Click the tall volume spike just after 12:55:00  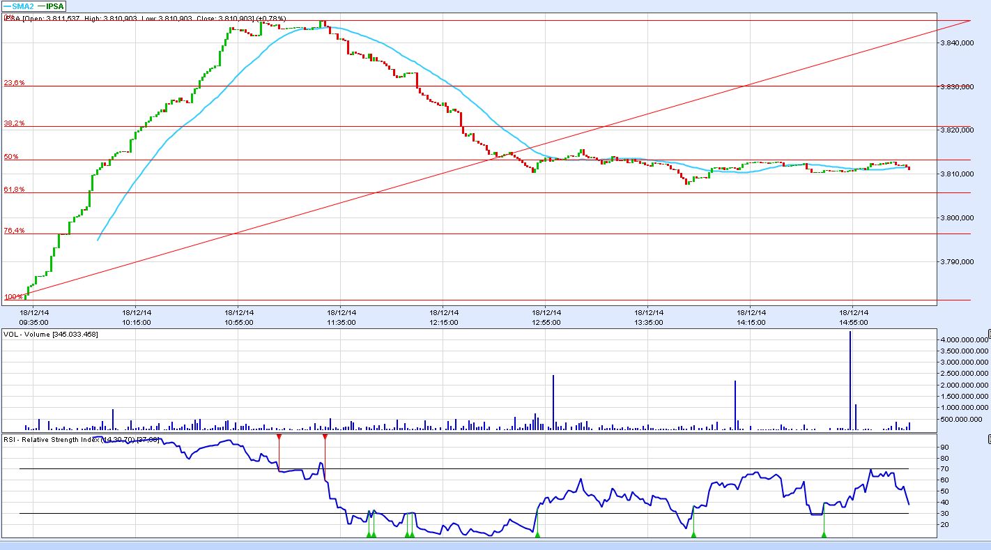pyautogui.click(x=553, y=402)
